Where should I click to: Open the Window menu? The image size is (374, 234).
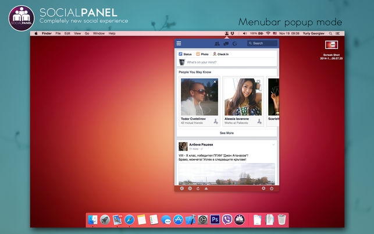[99, 33]
